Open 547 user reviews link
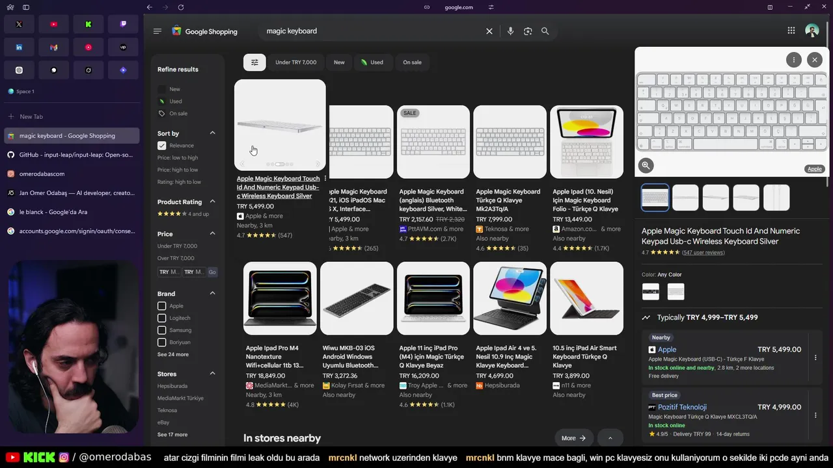Viewport: 833px width, 468px height. point(703,253)
